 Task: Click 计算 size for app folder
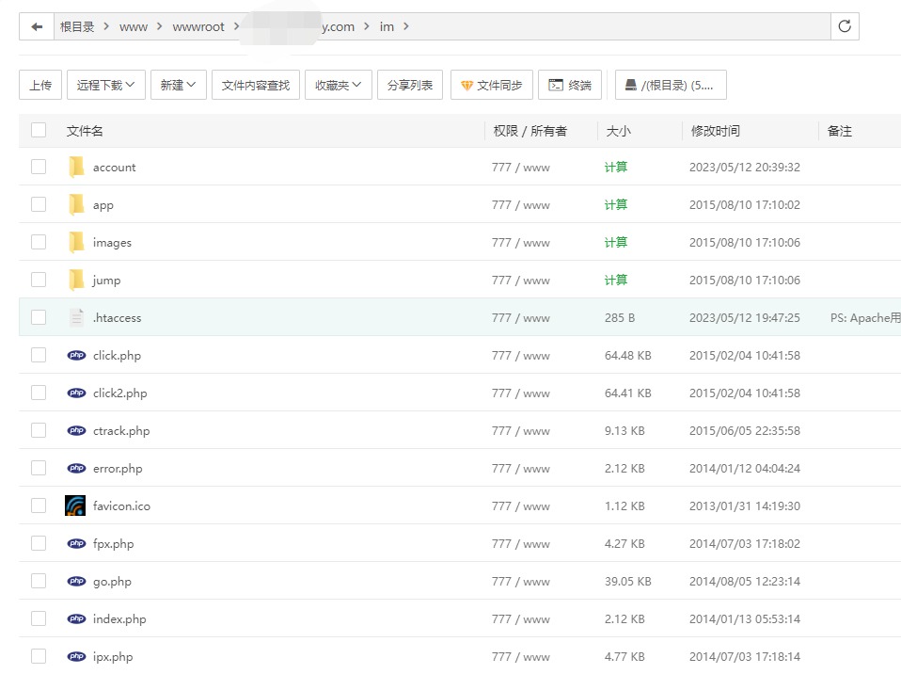coord(616,204)
